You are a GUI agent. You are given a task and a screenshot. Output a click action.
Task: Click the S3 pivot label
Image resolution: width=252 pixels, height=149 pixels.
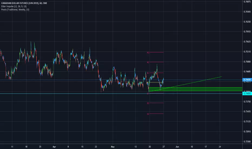click(148, 114)
